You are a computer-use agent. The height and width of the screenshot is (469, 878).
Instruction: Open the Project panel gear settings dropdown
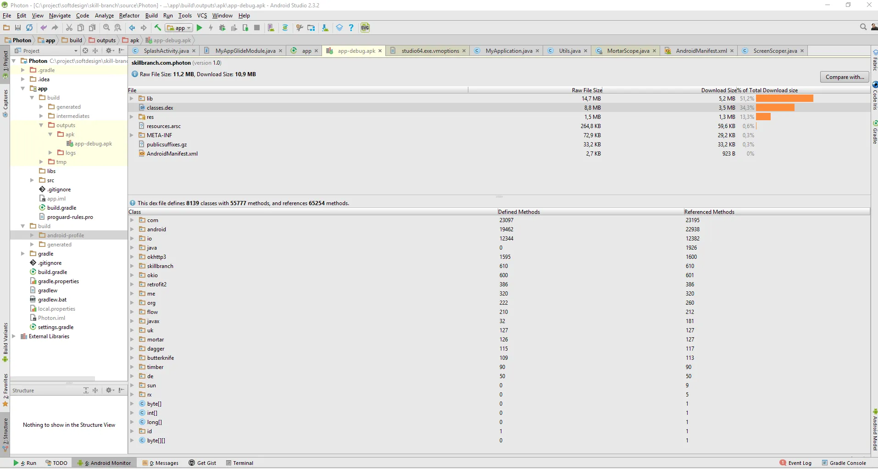click(110, 50)
